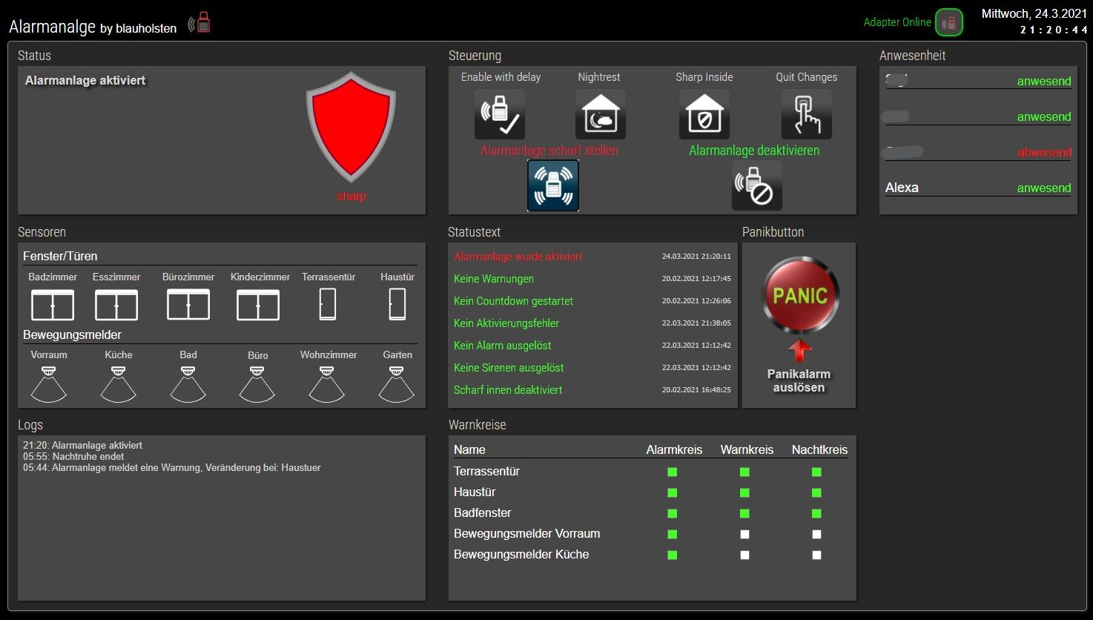
Task: Toggle Terrassentür Warnkreis checkbox
Action: click(744, 472)
